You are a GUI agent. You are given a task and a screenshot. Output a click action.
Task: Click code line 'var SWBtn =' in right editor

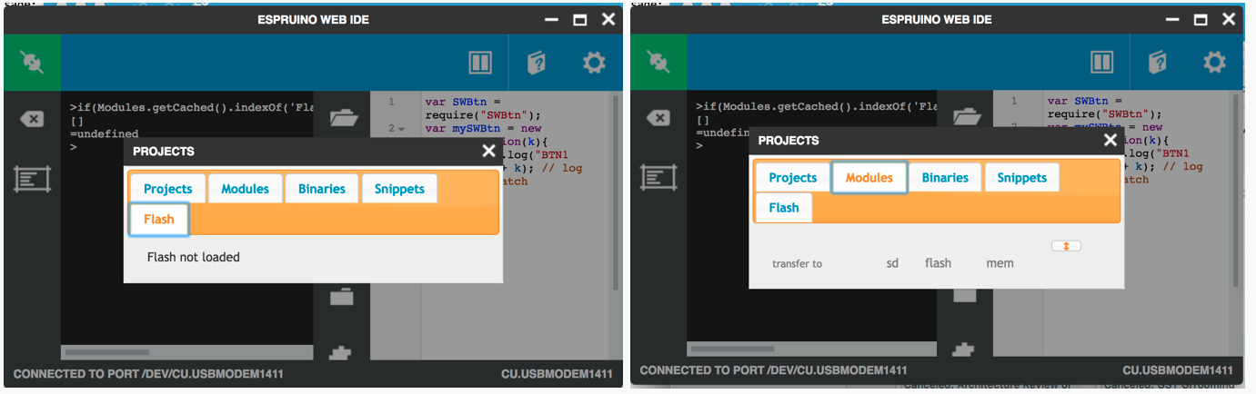click(1085, 102)
